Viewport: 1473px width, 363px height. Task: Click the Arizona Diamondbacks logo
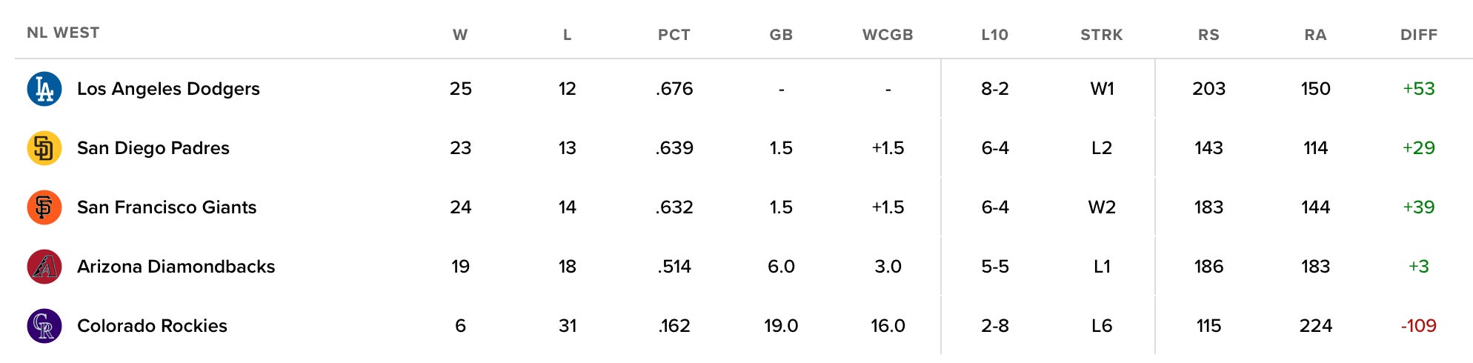click(x=44, y=267)
